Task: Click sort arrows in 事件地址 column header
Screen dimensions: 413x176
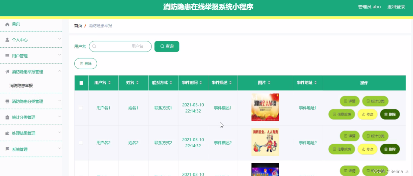Action: (315, 83)
